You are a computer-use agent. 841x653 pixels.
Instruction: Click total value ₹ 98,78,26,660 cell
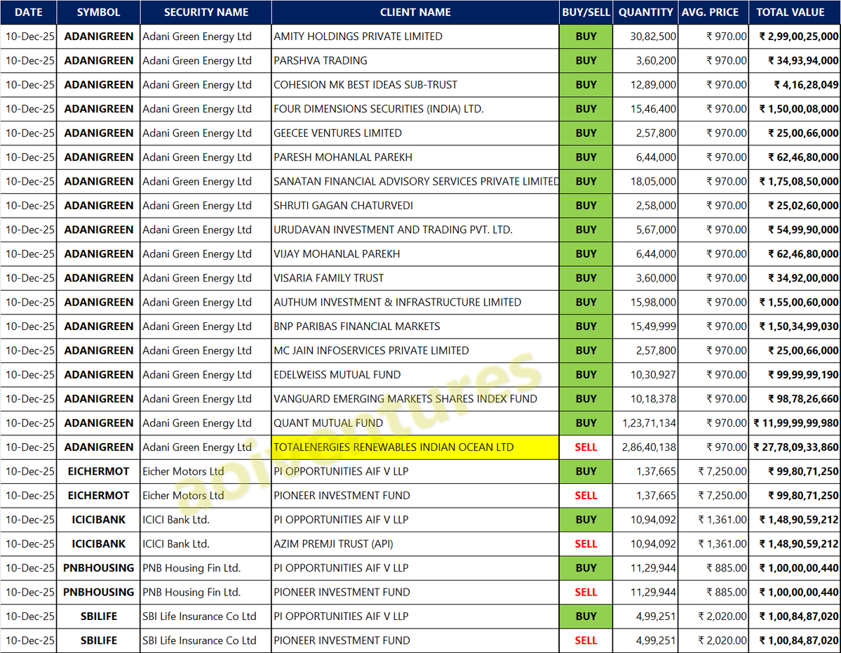794,399
